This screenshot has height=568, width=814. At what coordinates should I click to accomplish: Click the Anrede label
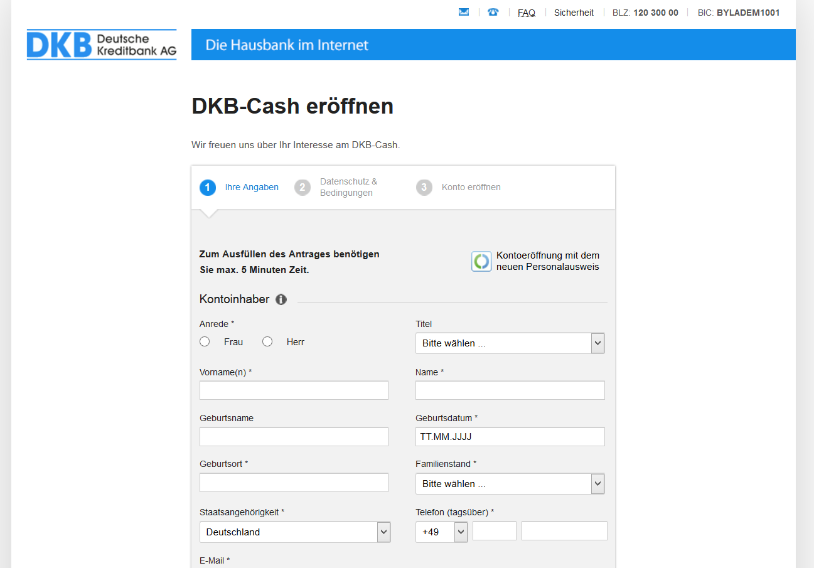[x=217, y=324]
